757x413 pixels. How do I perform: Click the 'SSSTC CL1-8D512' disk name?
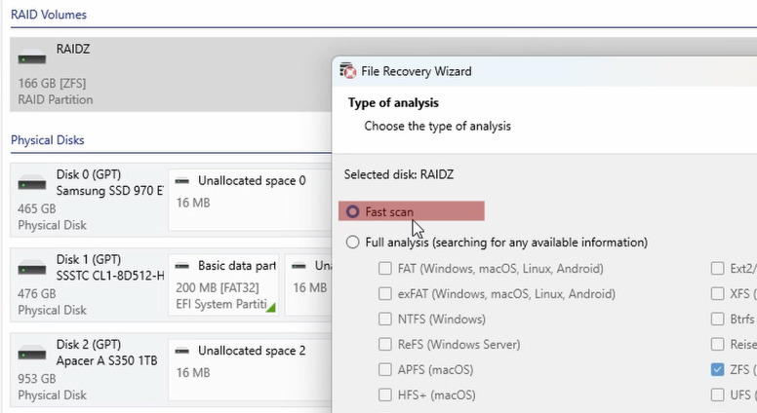[x=109, y=276]
